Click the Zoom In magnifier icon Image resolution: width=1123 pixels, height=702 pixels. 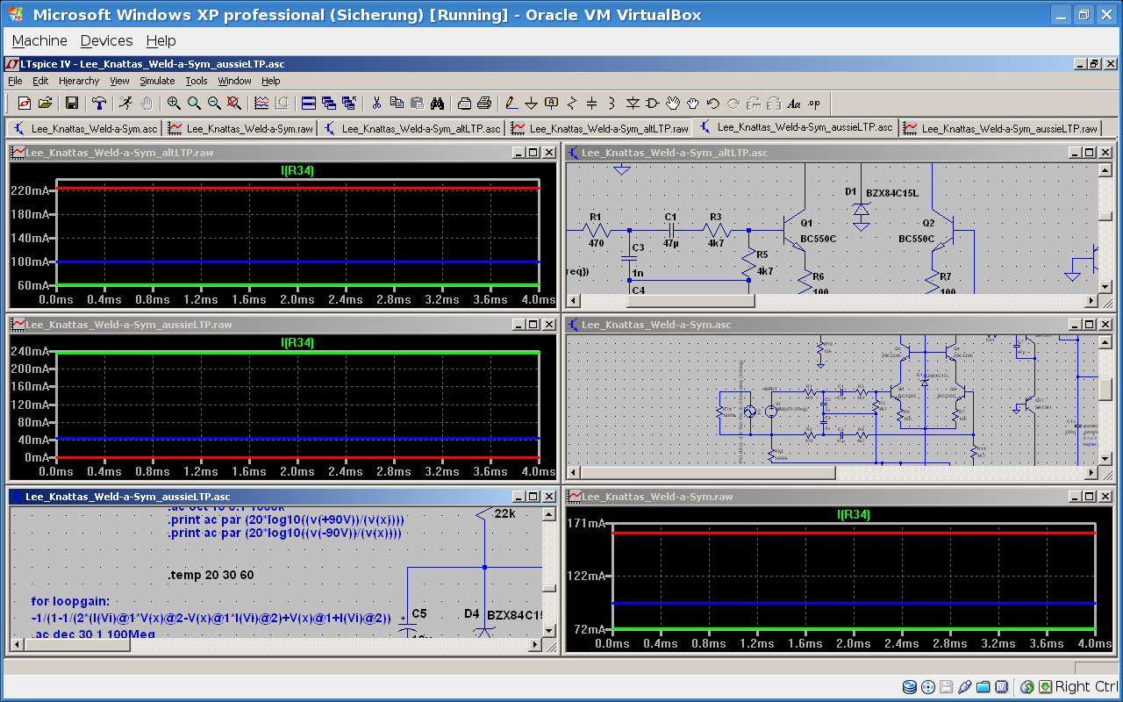(174, 103)
